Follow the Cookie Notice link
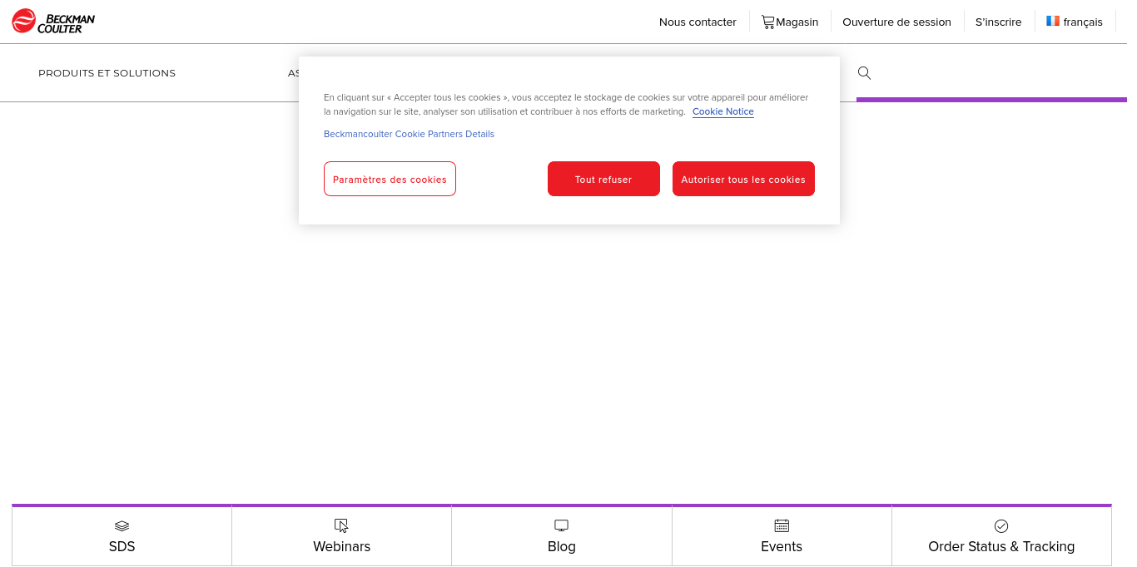 pos(722,111)
